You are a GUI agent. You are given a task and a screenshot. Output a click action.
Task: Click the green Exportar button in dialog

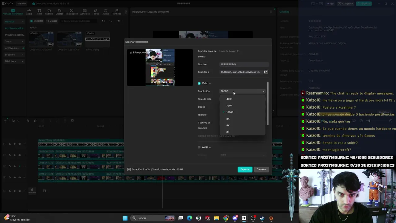245,169
